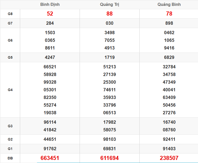The width and height of the screenshot is (198, 163).
Task: Select special prize number 611694
Action: [109, 158]
